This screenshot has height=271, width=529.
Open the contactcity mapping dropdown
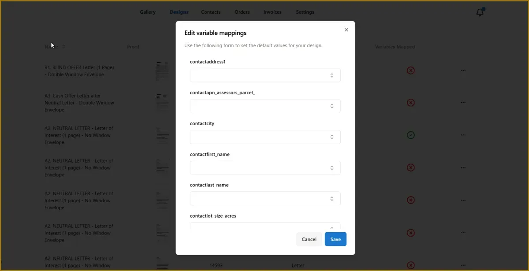pos(265,137)
